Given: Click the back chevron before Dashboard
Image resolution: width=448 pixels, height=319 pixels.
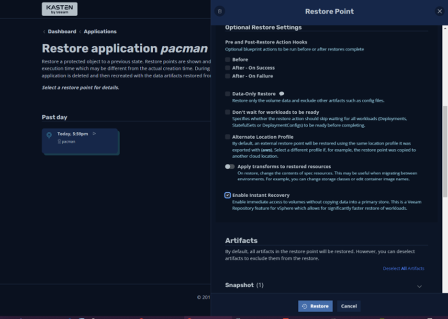Looking at the screenshot, I should click(x=44, y=32).
